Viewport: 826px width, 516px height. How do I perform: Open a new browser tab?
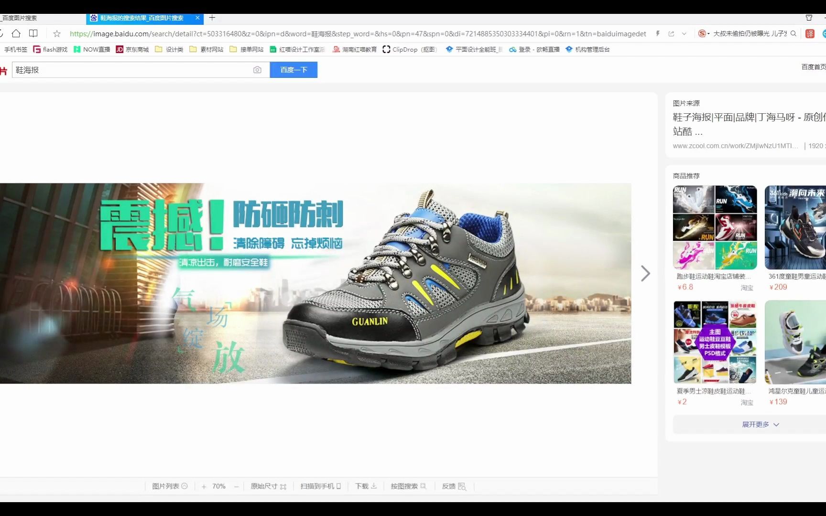click(x=212, y=18)
